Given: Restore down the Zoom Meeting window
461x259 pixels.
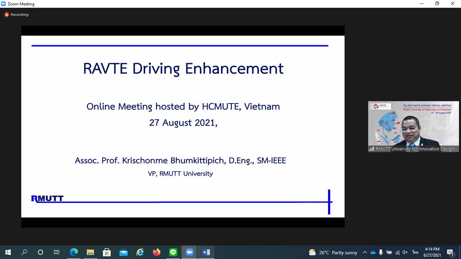Looking at the screenshot, I should coord(437,4).
